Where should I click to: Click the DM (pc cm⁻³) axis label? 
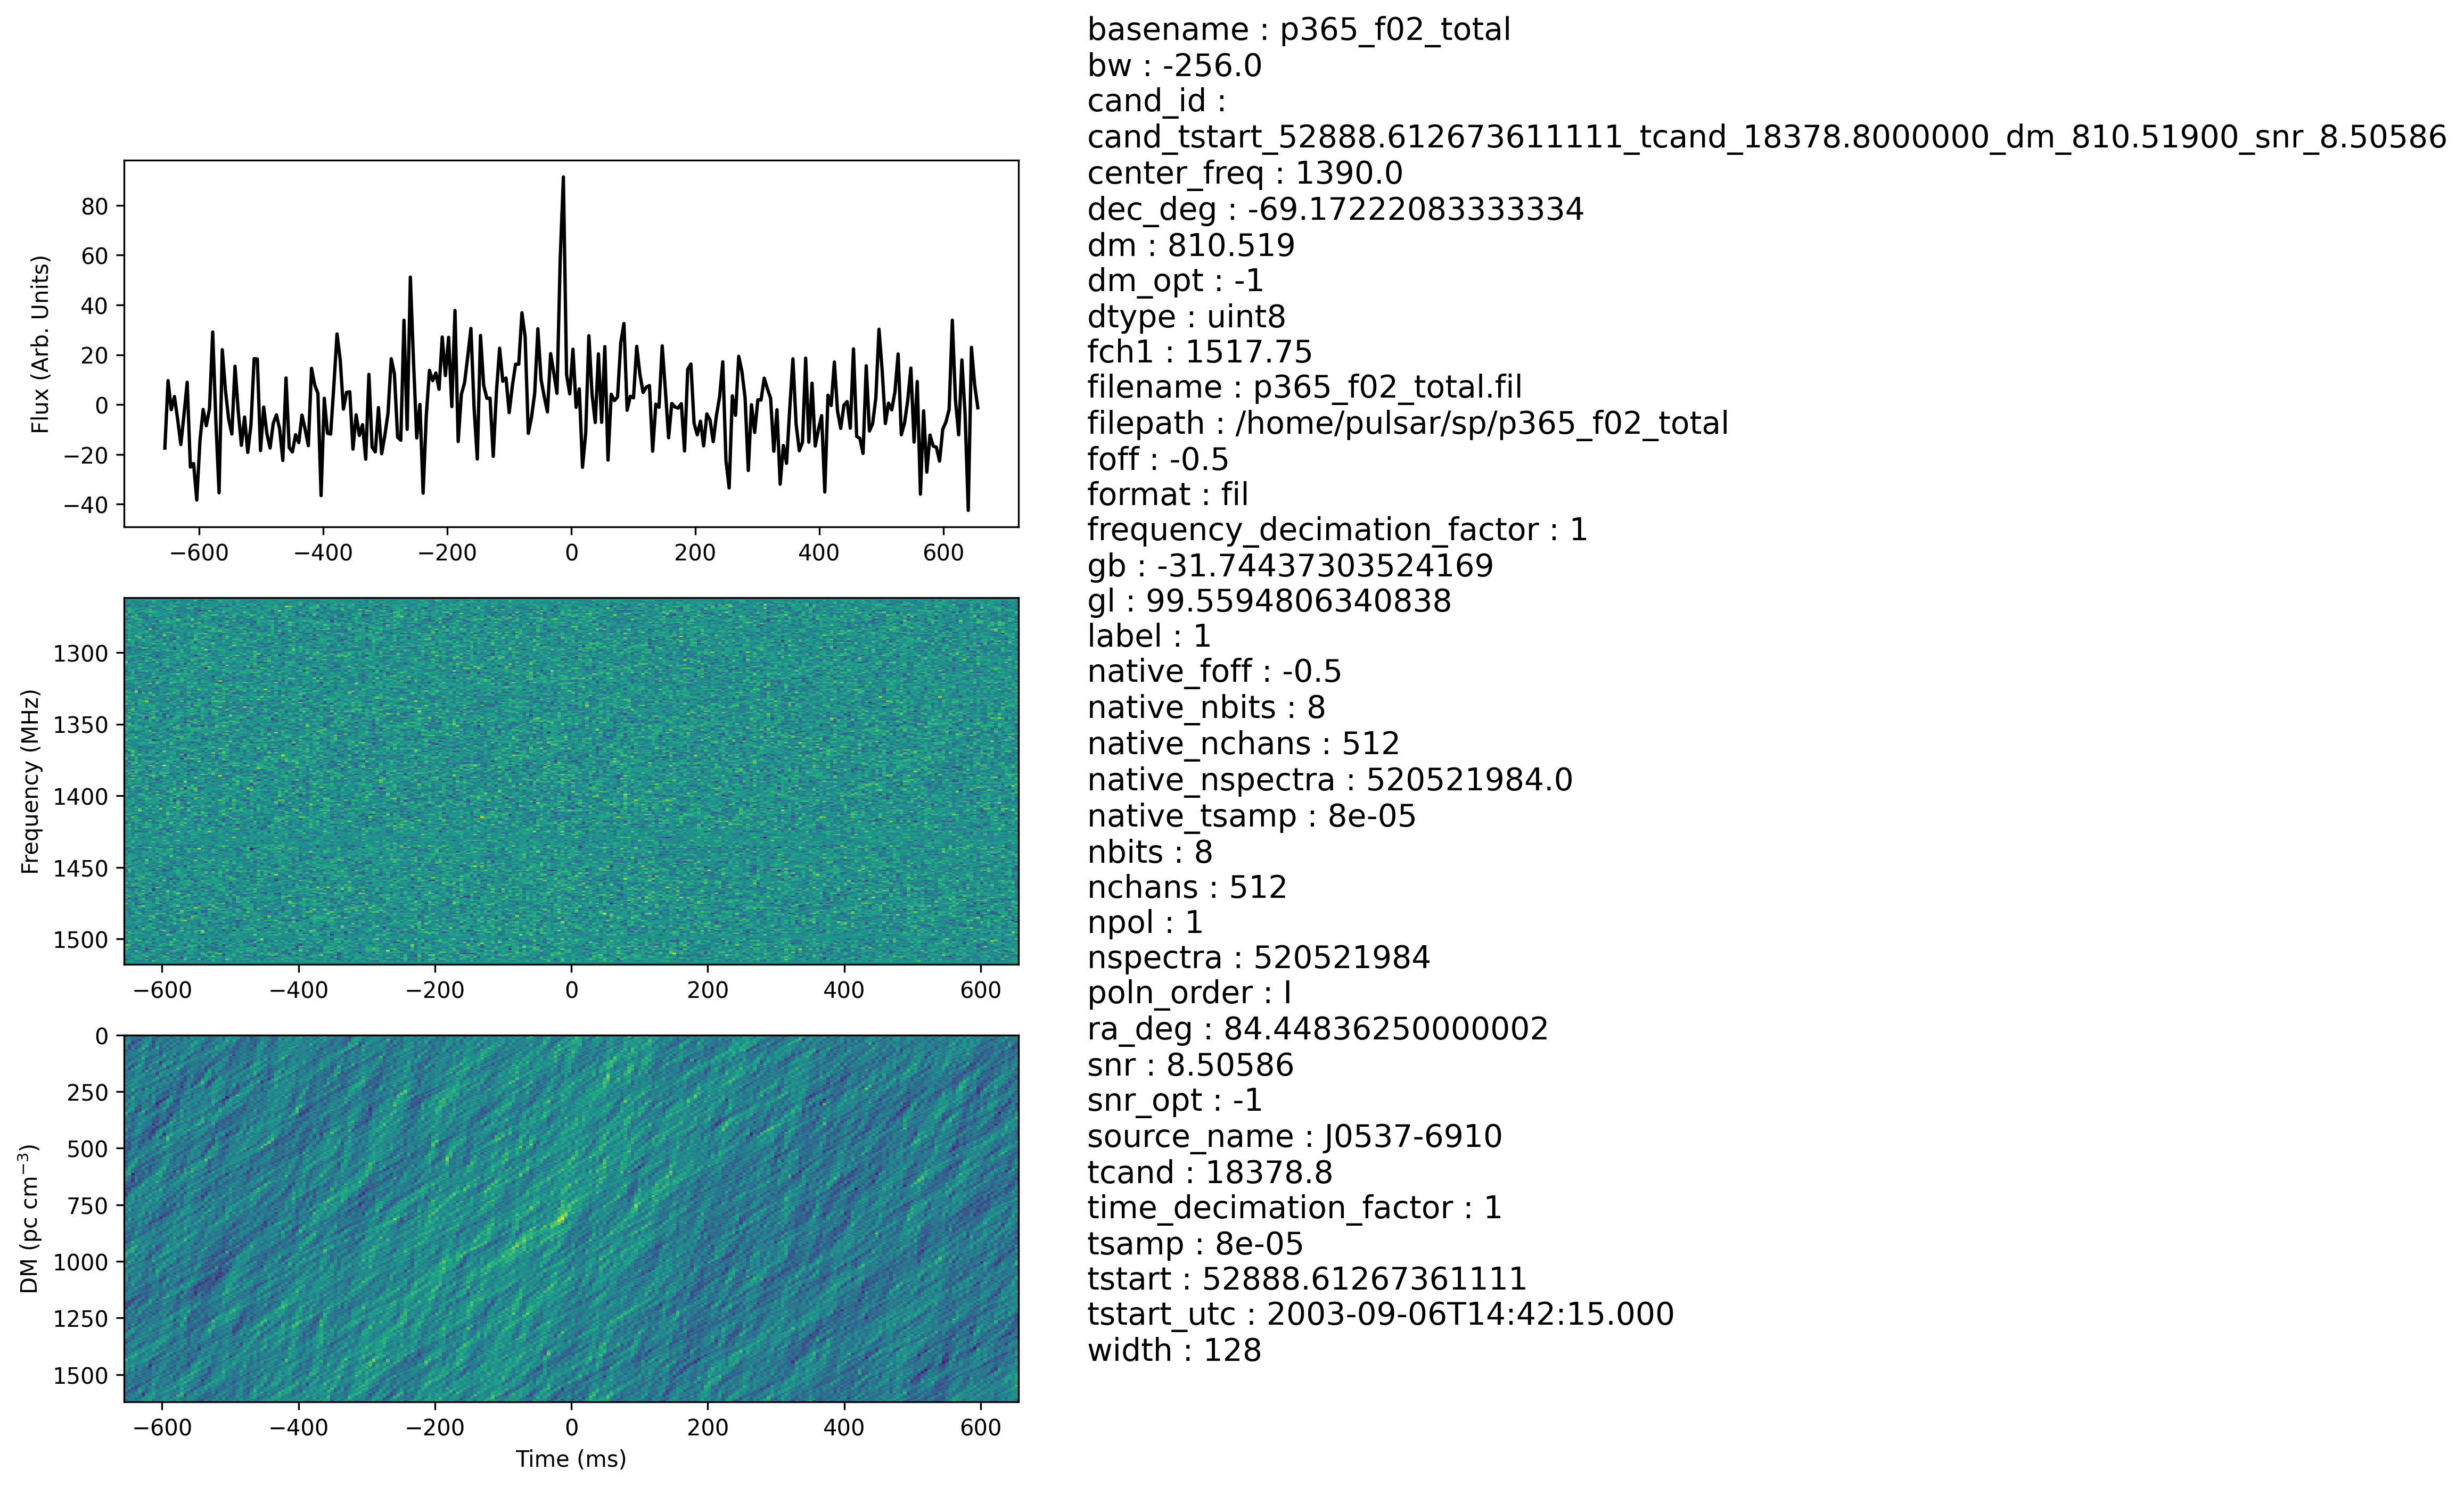[x=30, y=1218]
